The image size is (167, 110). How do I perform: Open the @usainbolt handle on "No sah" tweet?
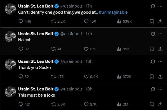pyautogui.click(x=71, y=34)
